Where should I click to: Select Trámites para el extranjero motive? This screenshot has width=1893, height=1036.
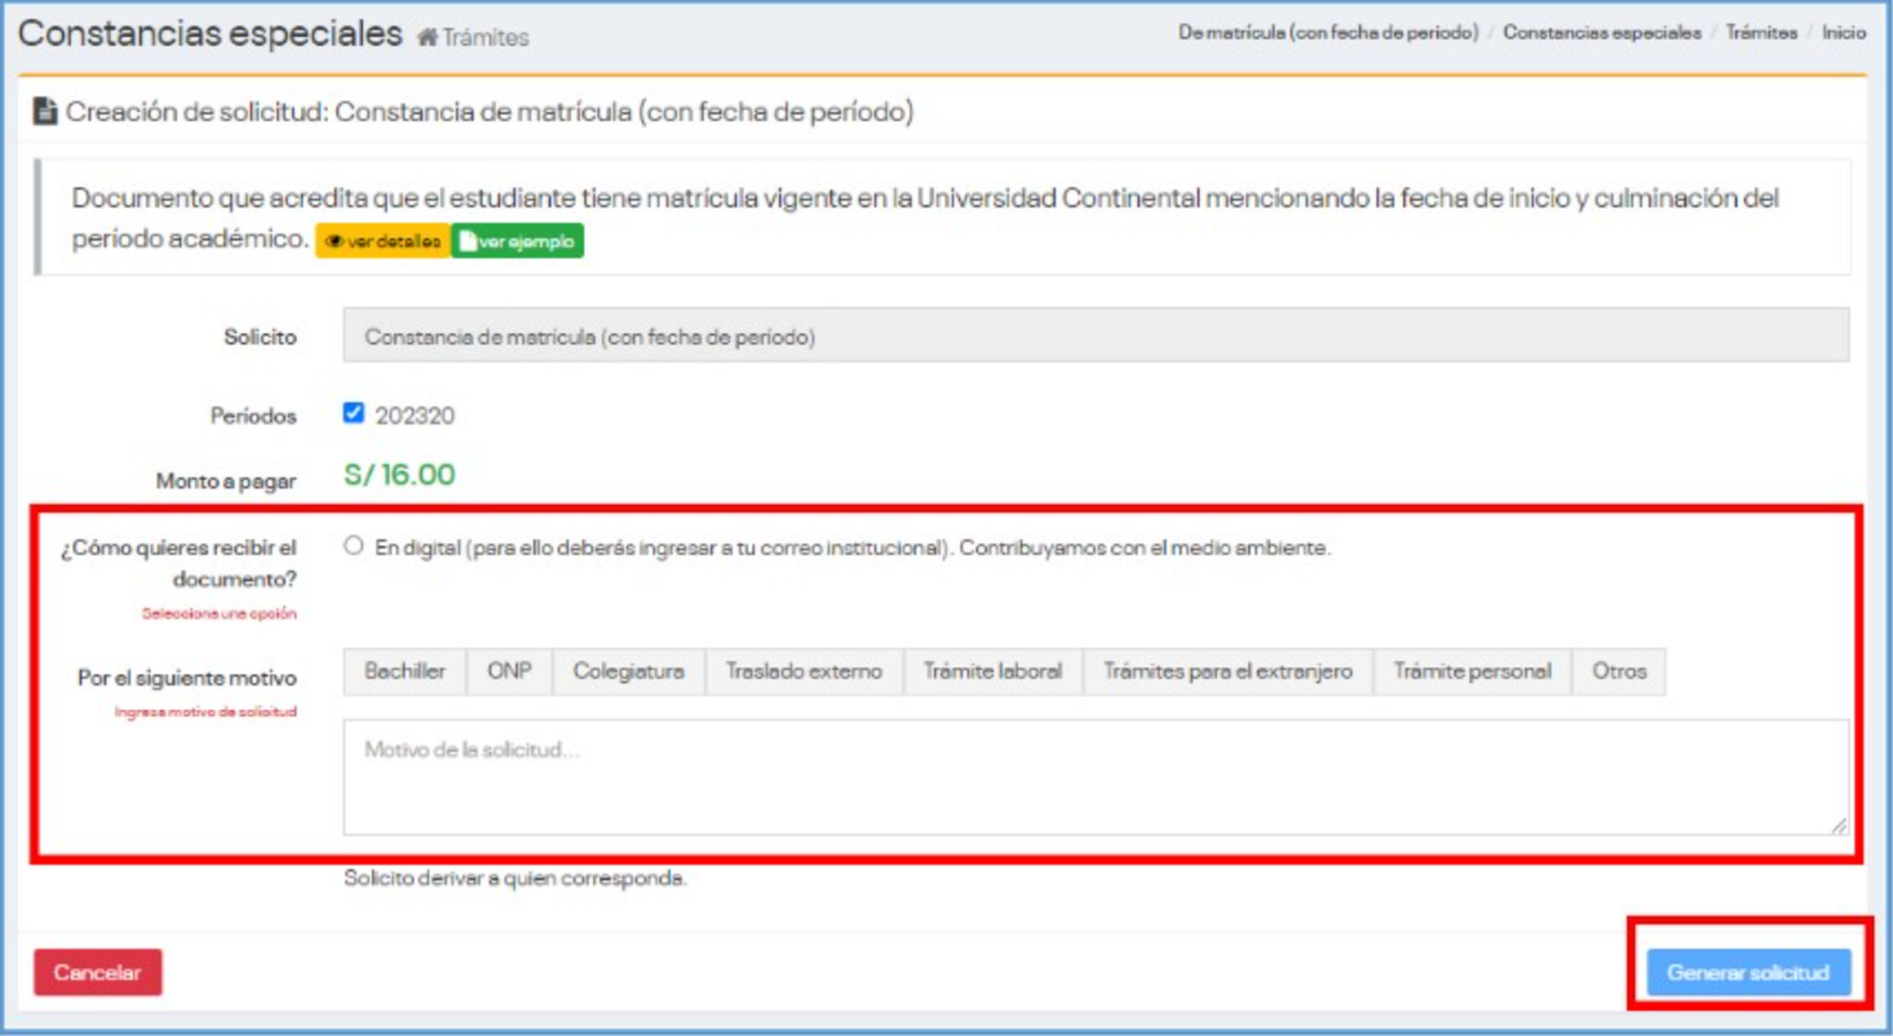point(1227,671)
